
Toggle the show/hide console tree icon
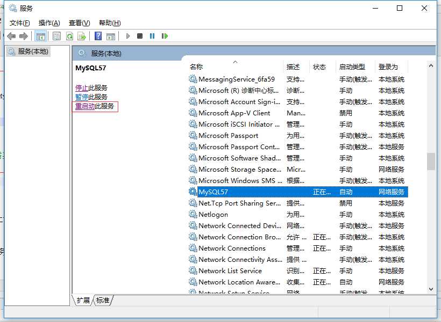click(40, 36)
